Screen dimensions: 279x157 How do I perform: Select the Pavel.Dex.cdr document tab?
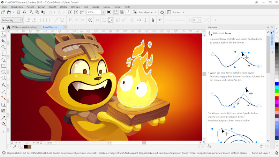(50, 27)
